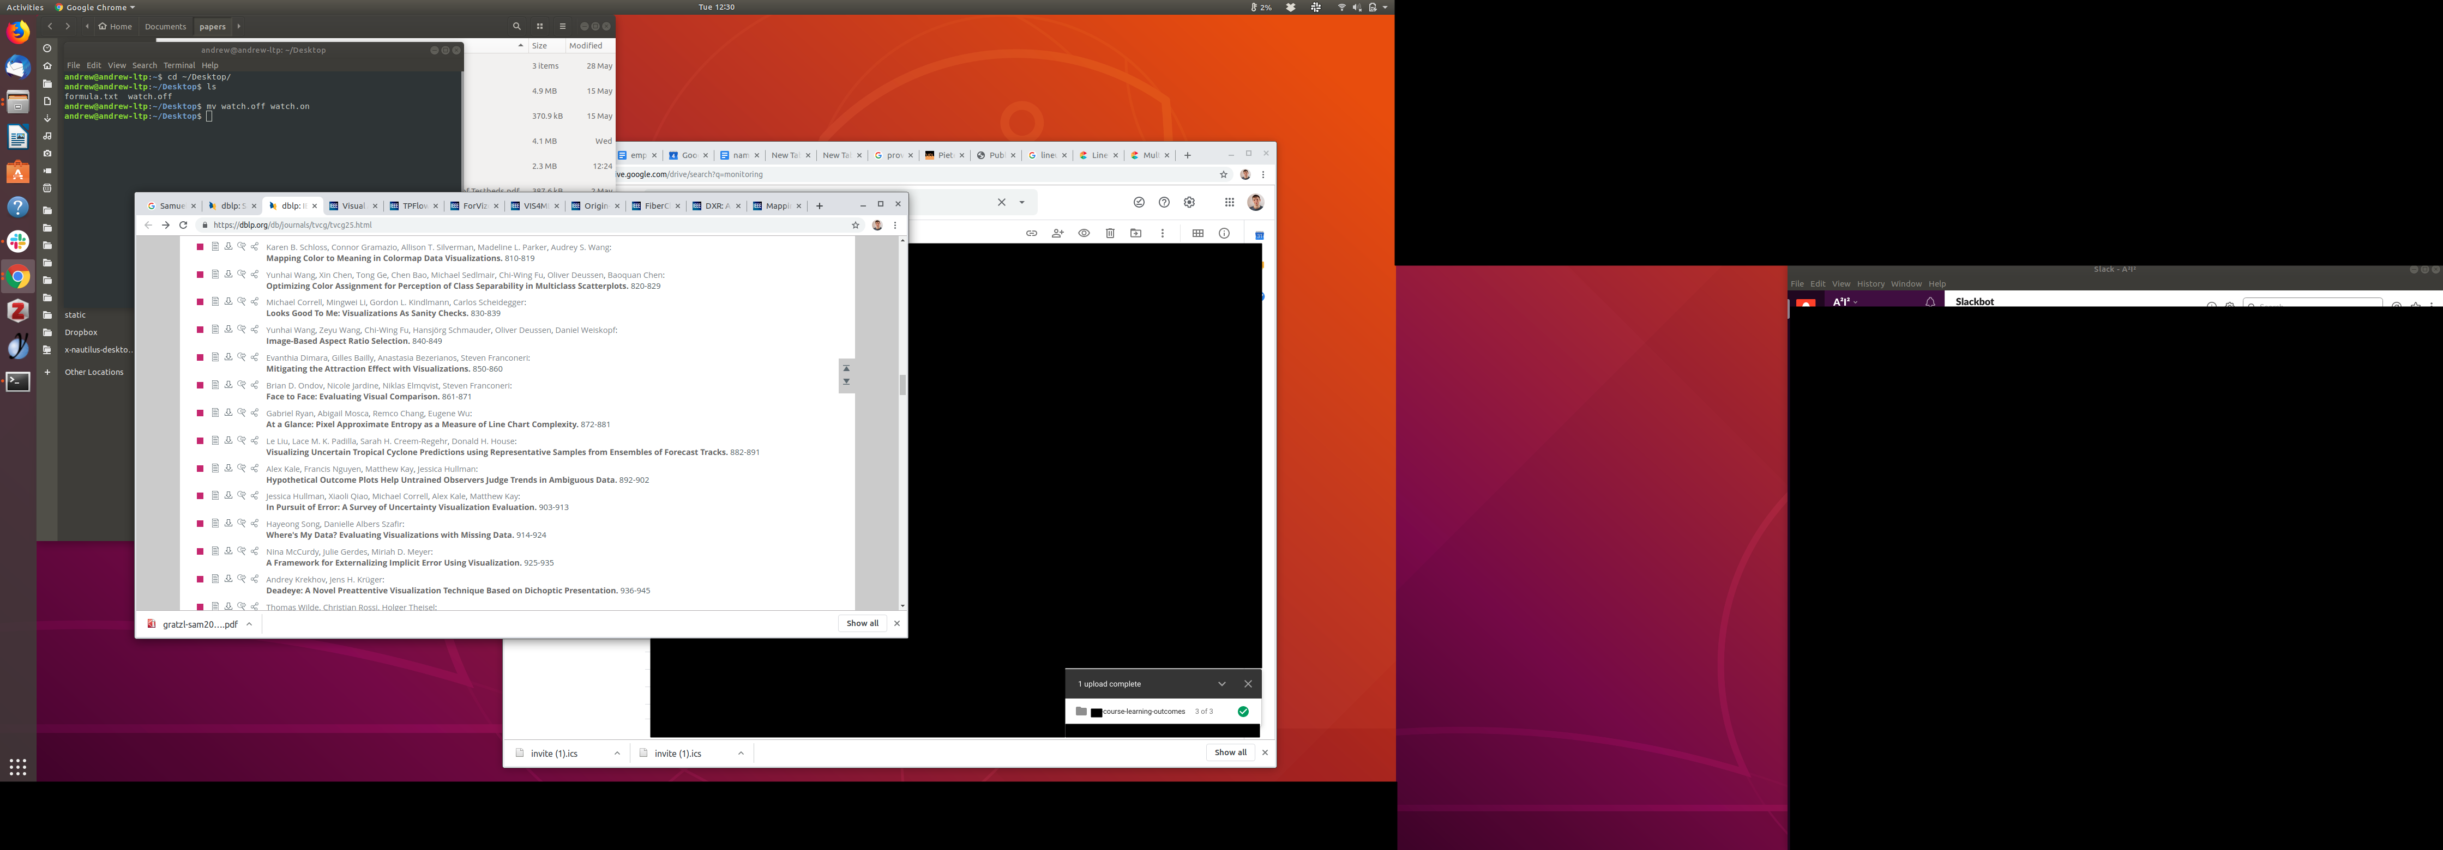Click Show all downloads in dblp window
The width and height of the screenshot is (2443, 850).
click(x=862, y=623)
